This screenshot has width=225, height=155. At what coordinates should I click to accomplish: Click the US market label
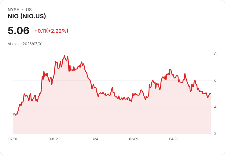(29, 10)
